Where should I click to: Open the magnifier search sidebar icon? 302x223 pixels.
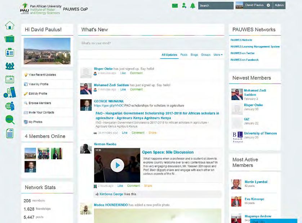coord(10,119)
